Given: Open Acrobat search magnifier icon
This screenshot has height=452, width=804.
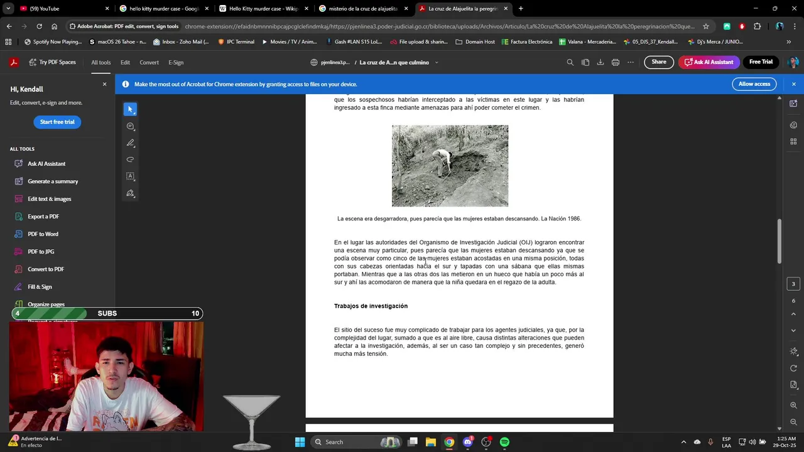Looking at the screenshot, I should point(570,62).
